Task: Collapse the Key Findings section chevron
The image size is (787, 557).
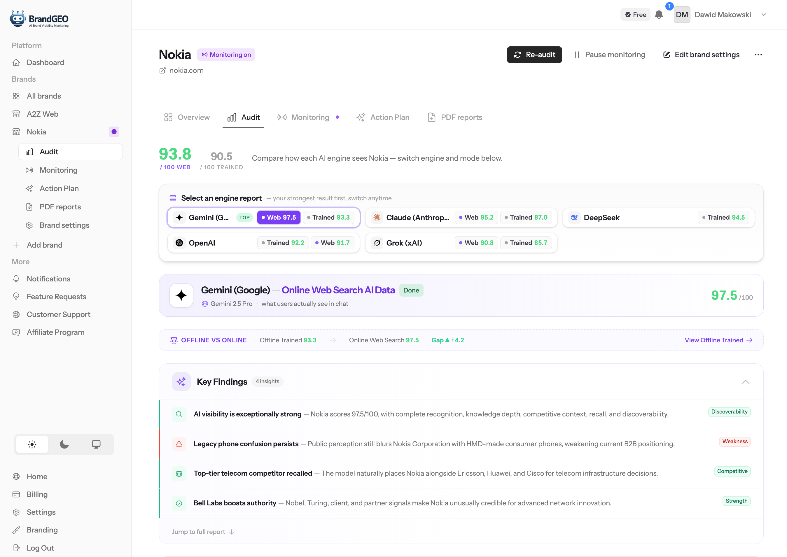Action: coord(746,382)
